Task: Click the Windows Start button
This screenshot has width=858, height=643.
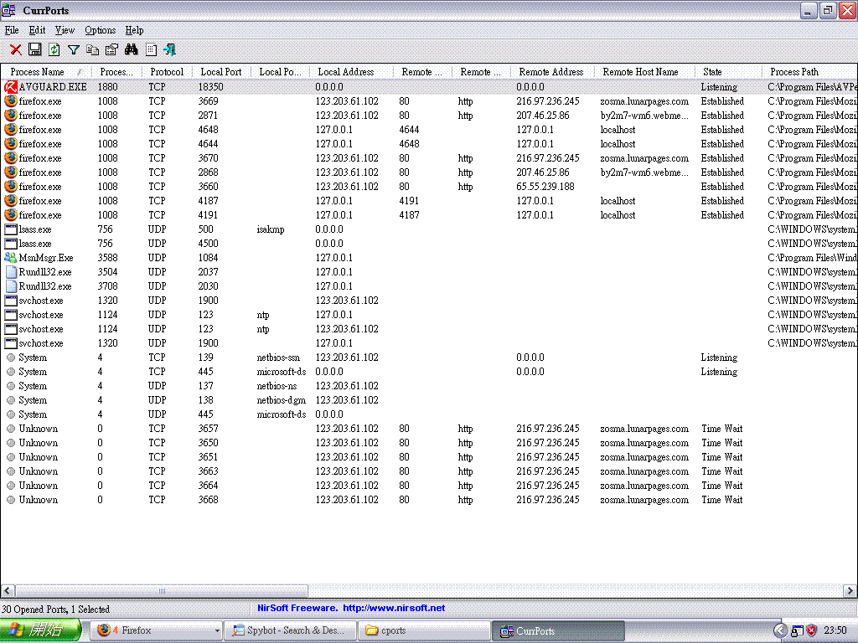Action: (40, 630)
